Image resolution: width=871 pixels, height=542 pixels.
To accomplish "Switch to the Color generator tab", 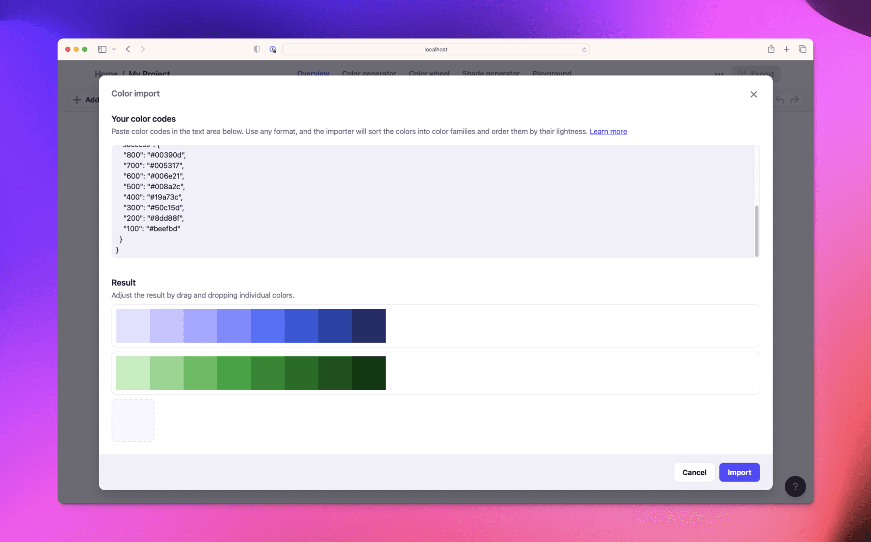I will tap(369, 74).
